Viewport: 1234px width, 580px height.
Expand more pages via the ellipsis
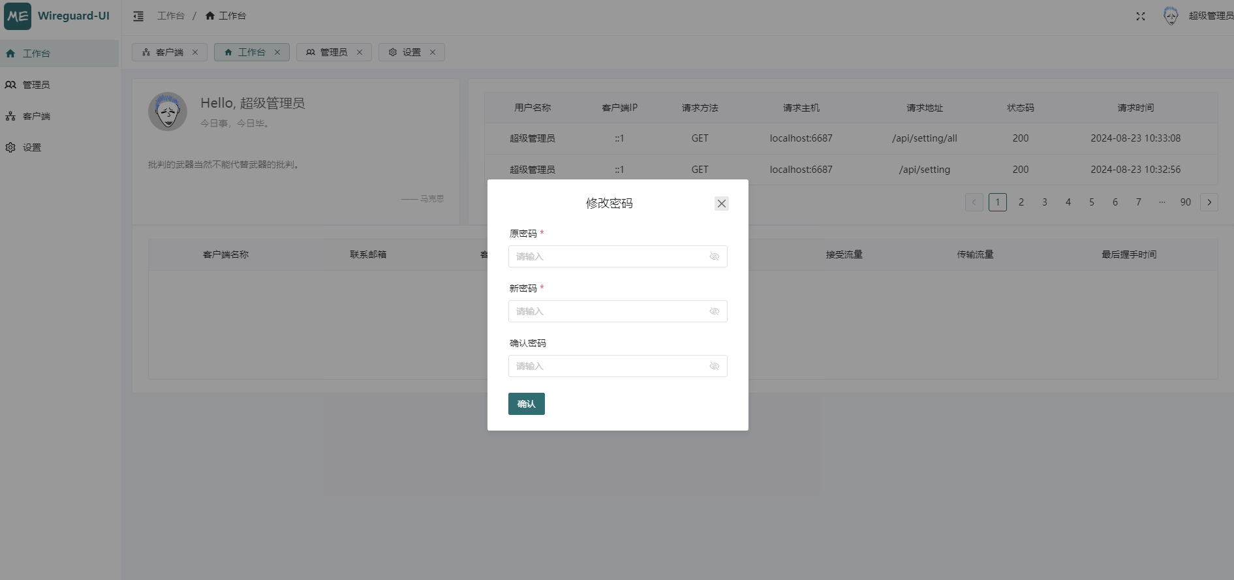point(1162,202)
